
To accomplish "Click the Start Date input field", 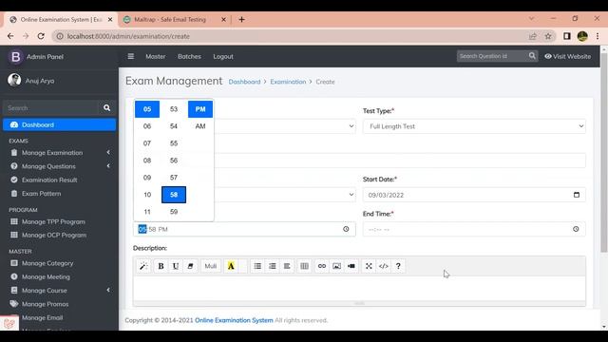I will pos(474,195).
